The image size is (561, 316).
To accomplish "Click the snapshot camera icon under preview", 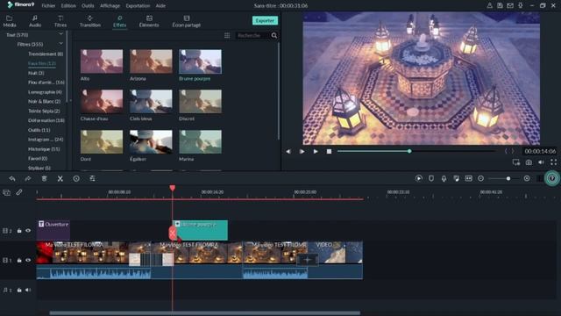I will (x=529, y=162).
